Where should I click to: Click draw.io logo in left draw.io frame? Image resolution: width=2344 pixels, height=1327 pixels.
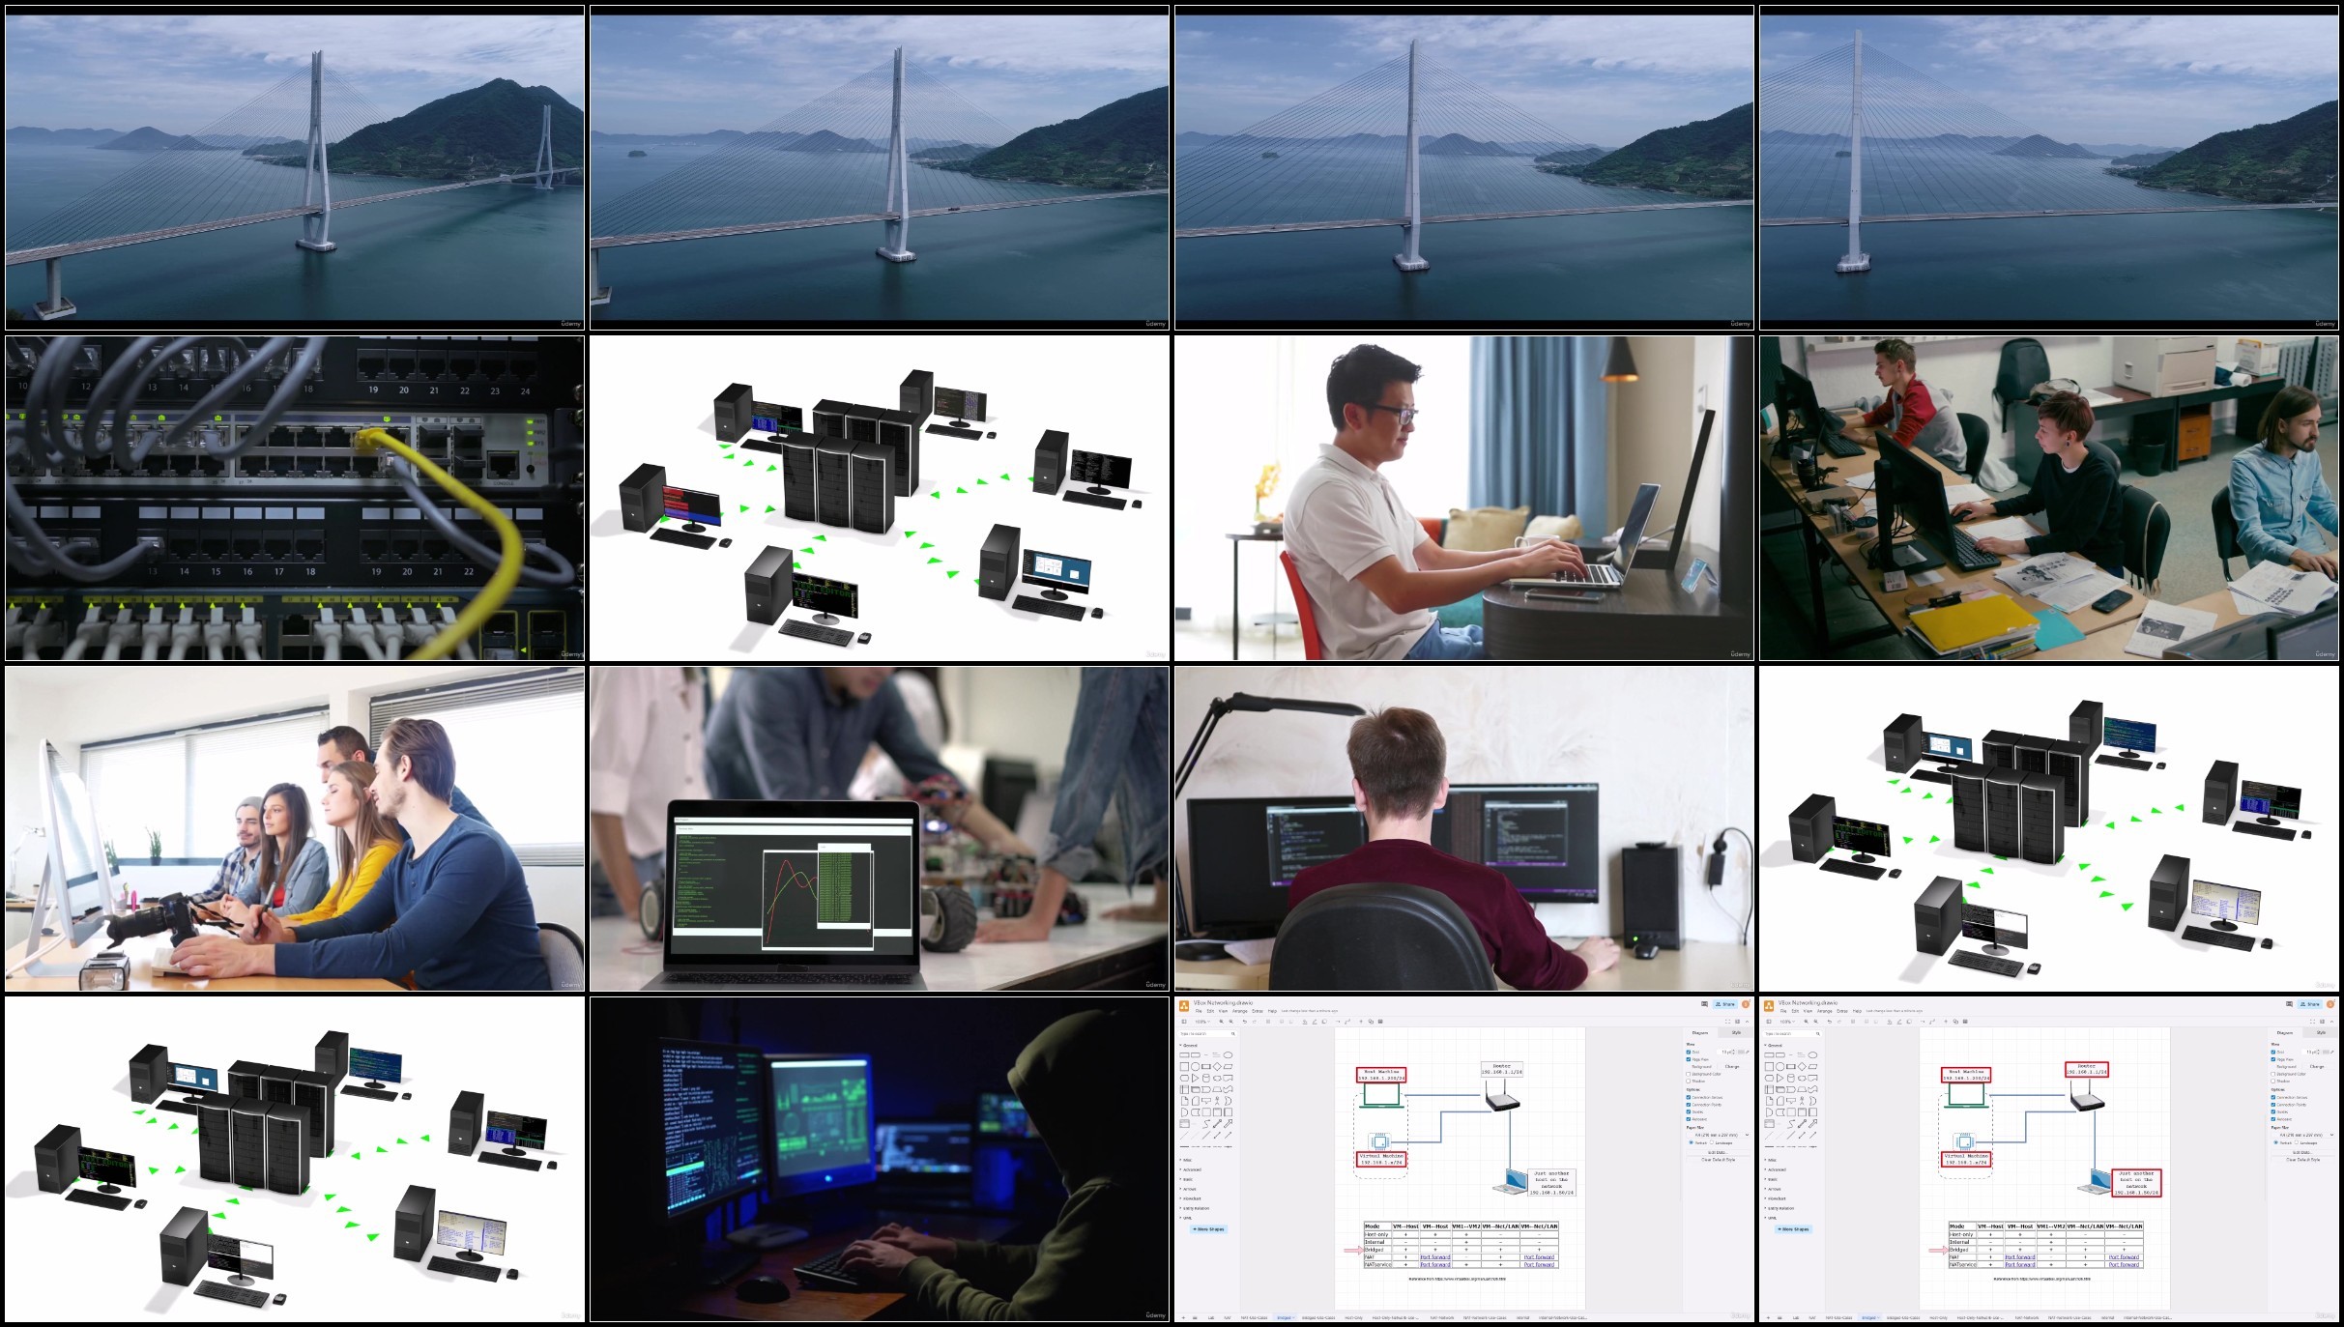(x=1184, y=1005)
